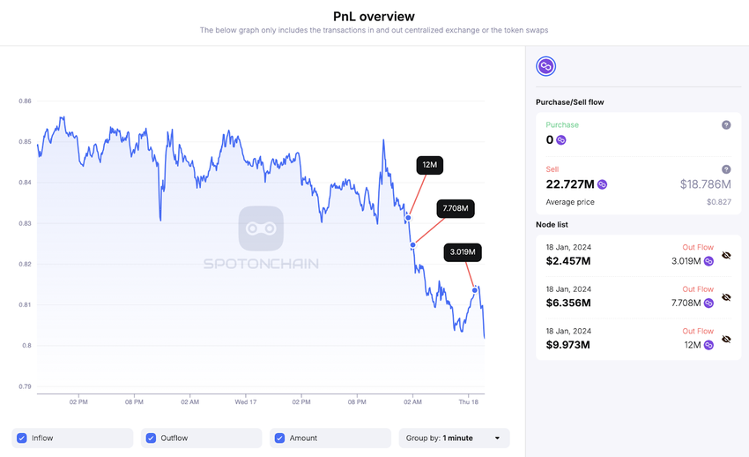This screenshot has height=457, width=749.
Task: Click the token icon beside Purchase 0
Action: pos(561,140)
